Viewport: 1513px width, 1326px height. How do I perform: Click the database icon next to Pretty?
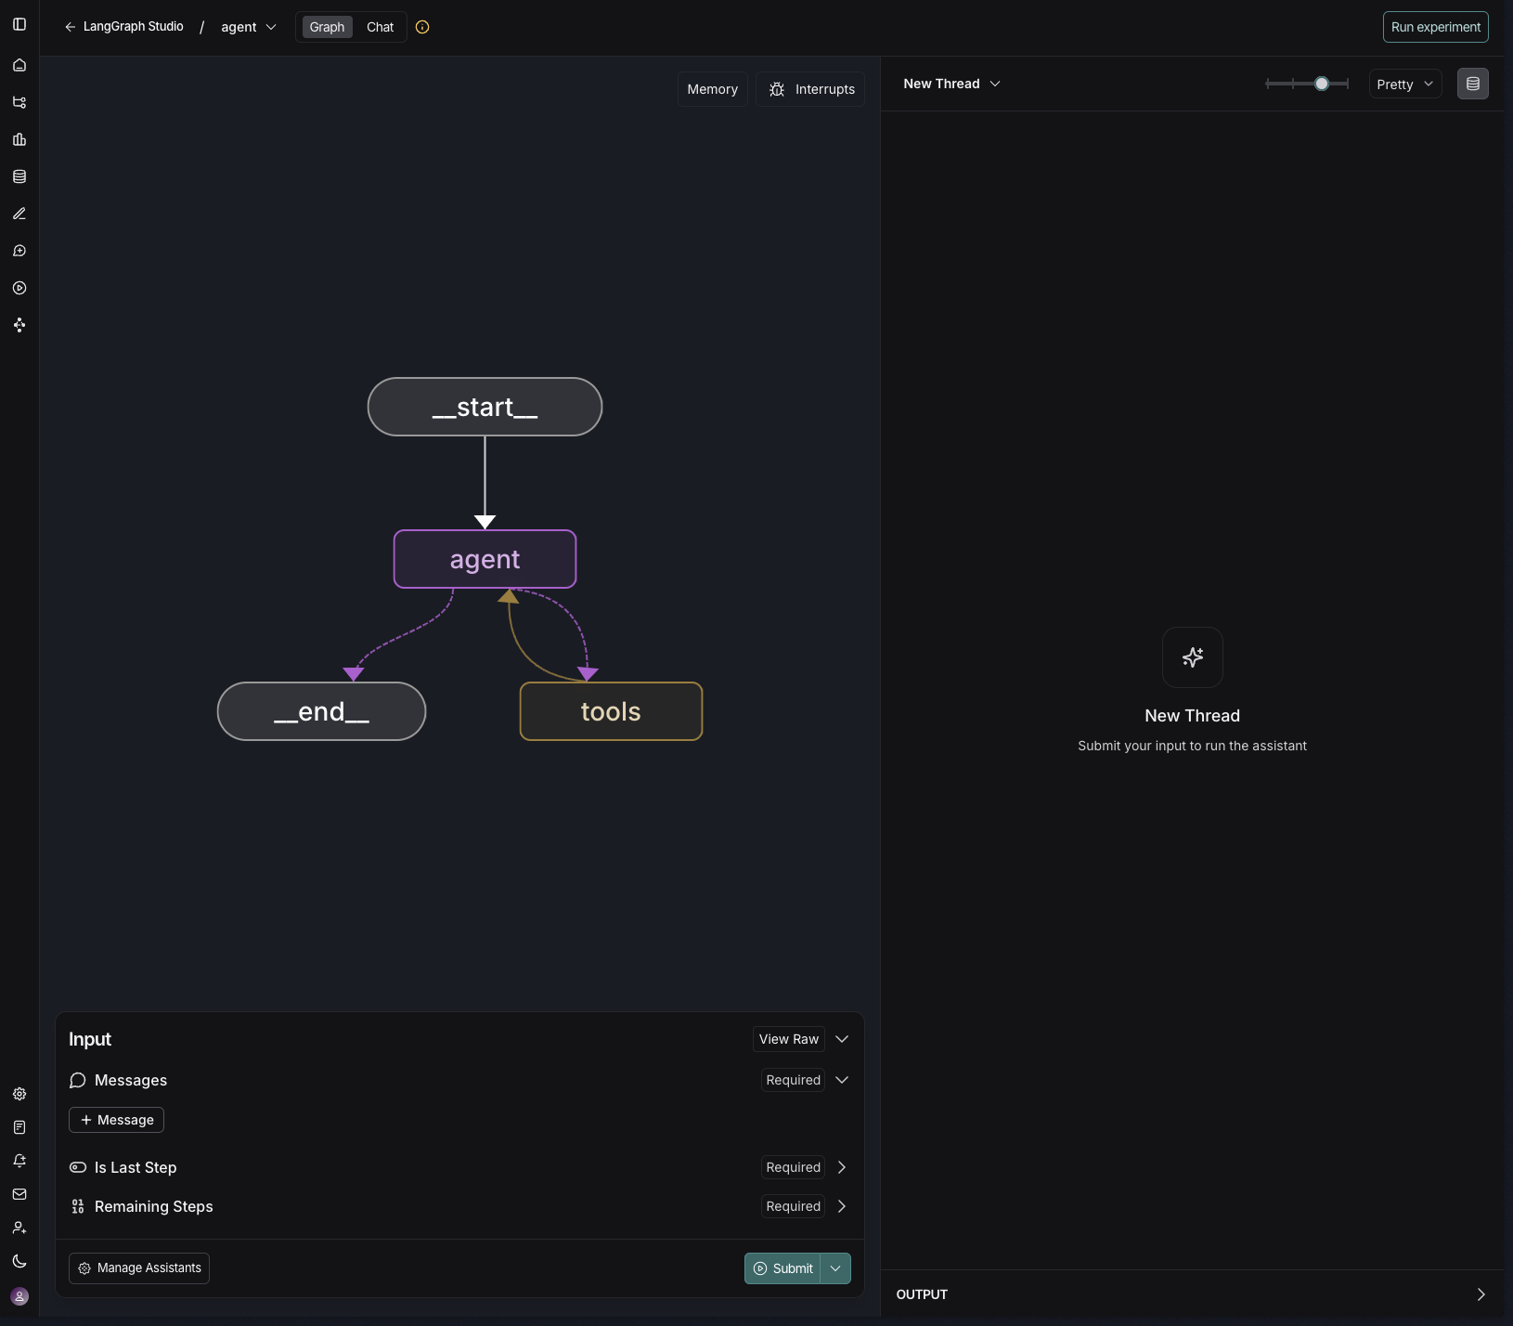point(1472,84)
